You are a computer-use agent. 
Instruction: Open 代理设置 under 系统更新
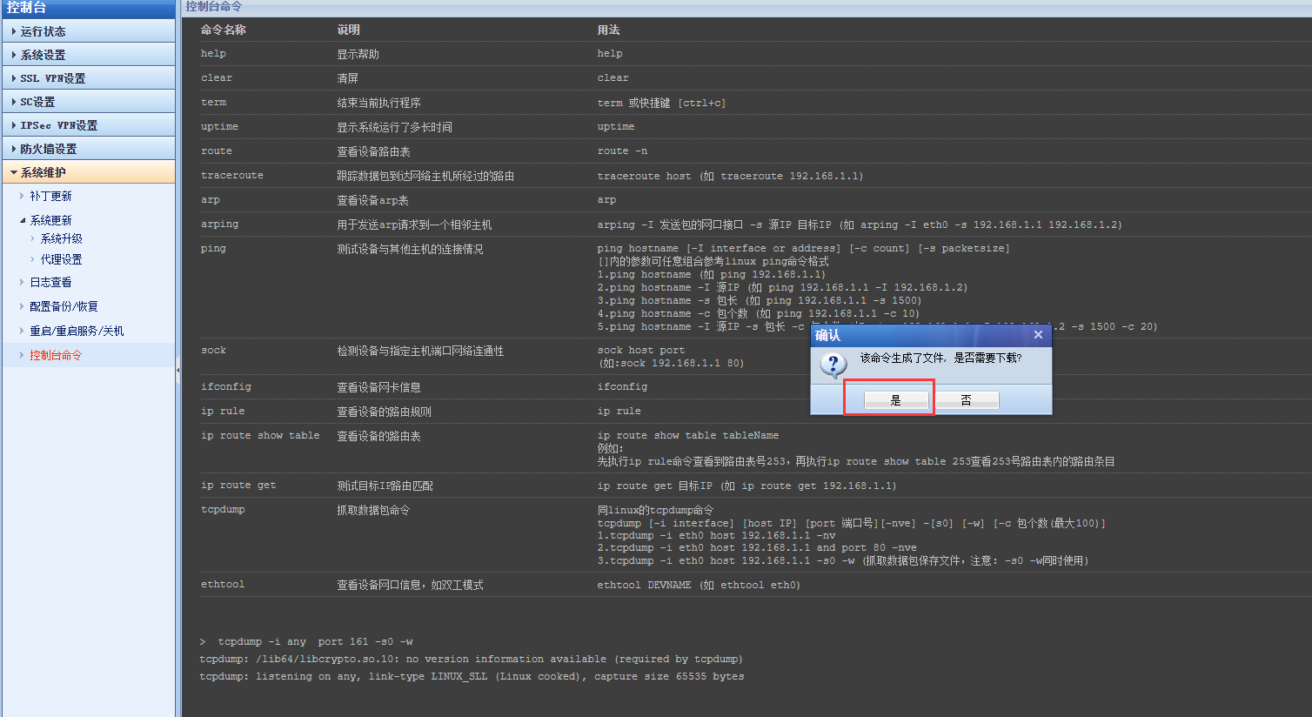[61, 259]
